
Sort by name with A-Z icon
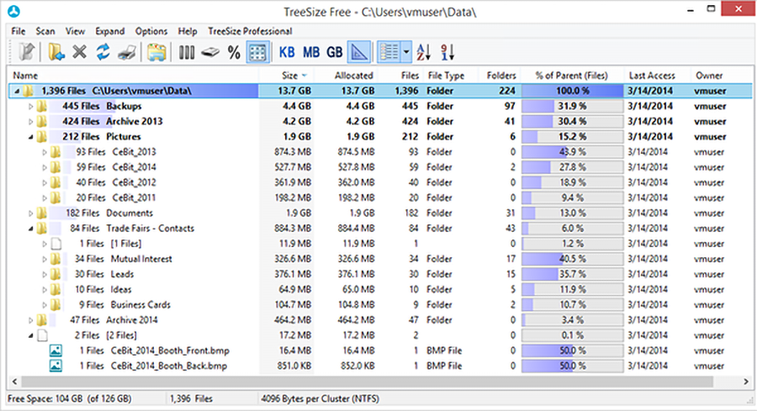tap(423, 51)
